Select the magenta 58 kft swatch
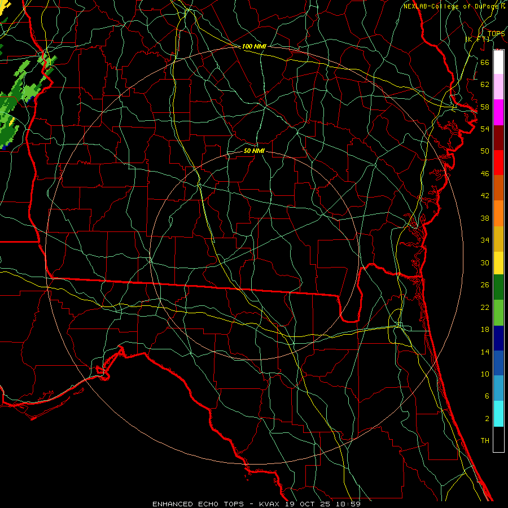 coord(498,112)
